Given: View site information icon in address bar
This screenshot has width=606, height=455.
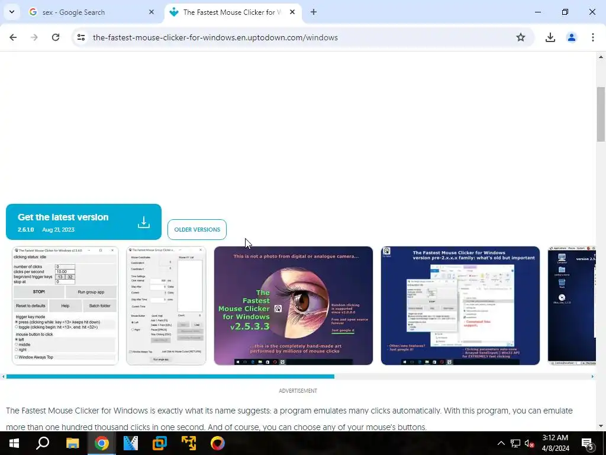Looking at the screenshot, I should click(x=81, y=37).
